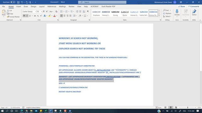Click the Share button
The width and height of the screenshot is (202, 113).
point(182,6)
